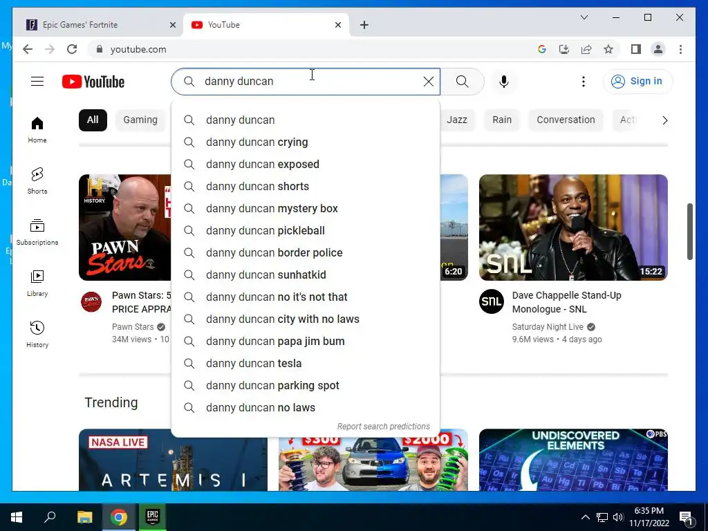Click the youtube.com address bar

pyautogui.click(x=312, y=49)
